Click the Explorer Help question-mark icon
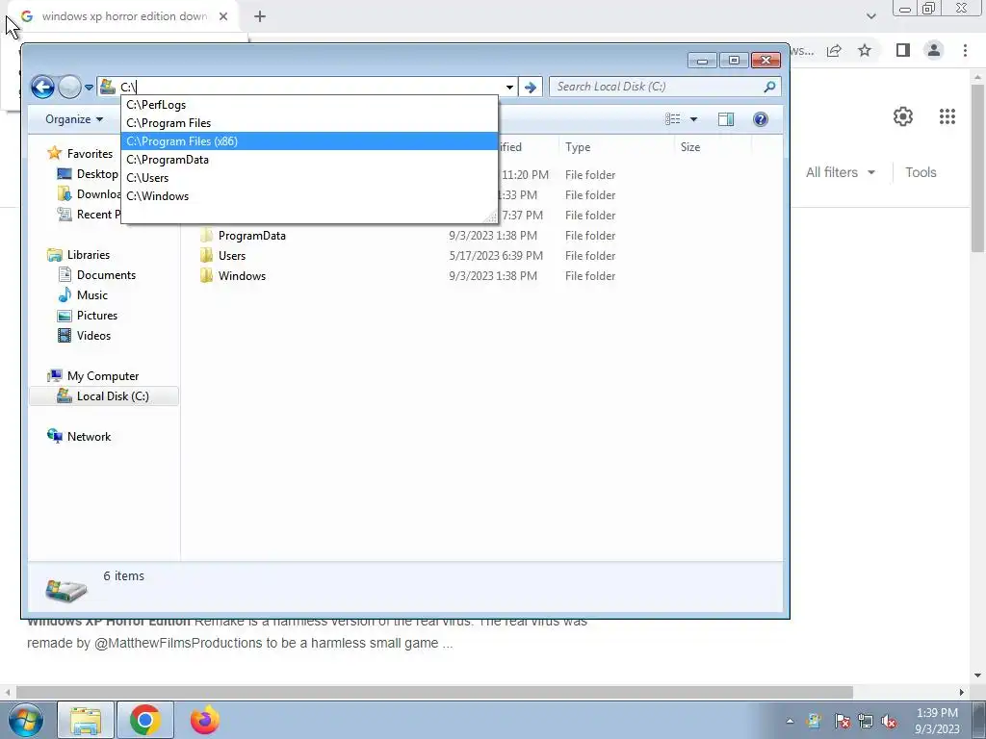This screenshot has height=739, width=986. [x=761, y=118]
